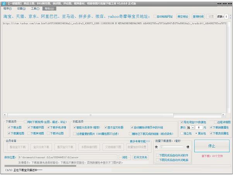Toggle 智能分类保存(推荐) option
The height and width of the screenshot is (175, 233).
(x=75, y=127)
